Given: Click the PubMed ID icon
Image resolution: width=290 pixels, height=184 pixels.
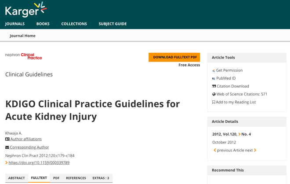Looking at the screenshot, I should click(214, 78).
